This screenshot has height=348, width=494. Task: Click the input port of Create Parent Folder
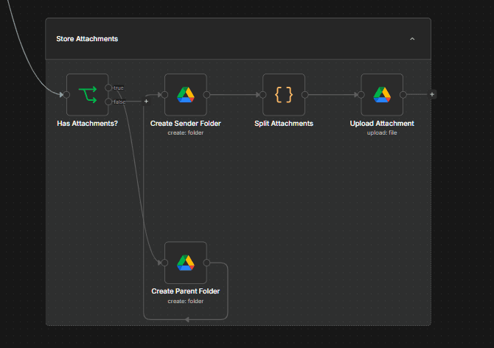(x=164, y=263)
